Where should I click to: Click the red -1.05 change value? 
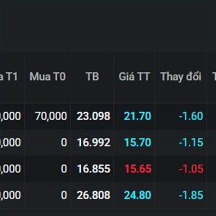191,169
